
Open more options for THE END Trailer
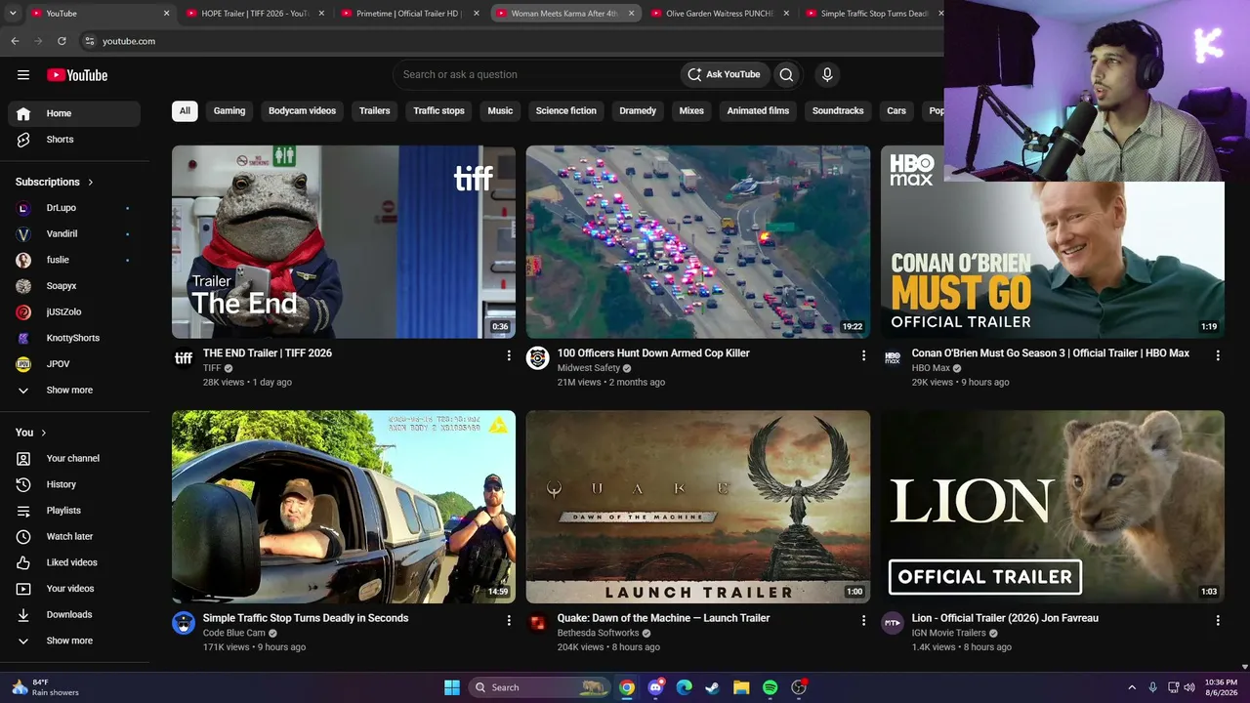click(509, 355)
